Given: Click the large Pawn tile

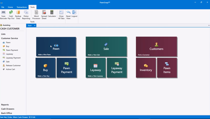Looking at the screenshot, I should pos(56,47).
